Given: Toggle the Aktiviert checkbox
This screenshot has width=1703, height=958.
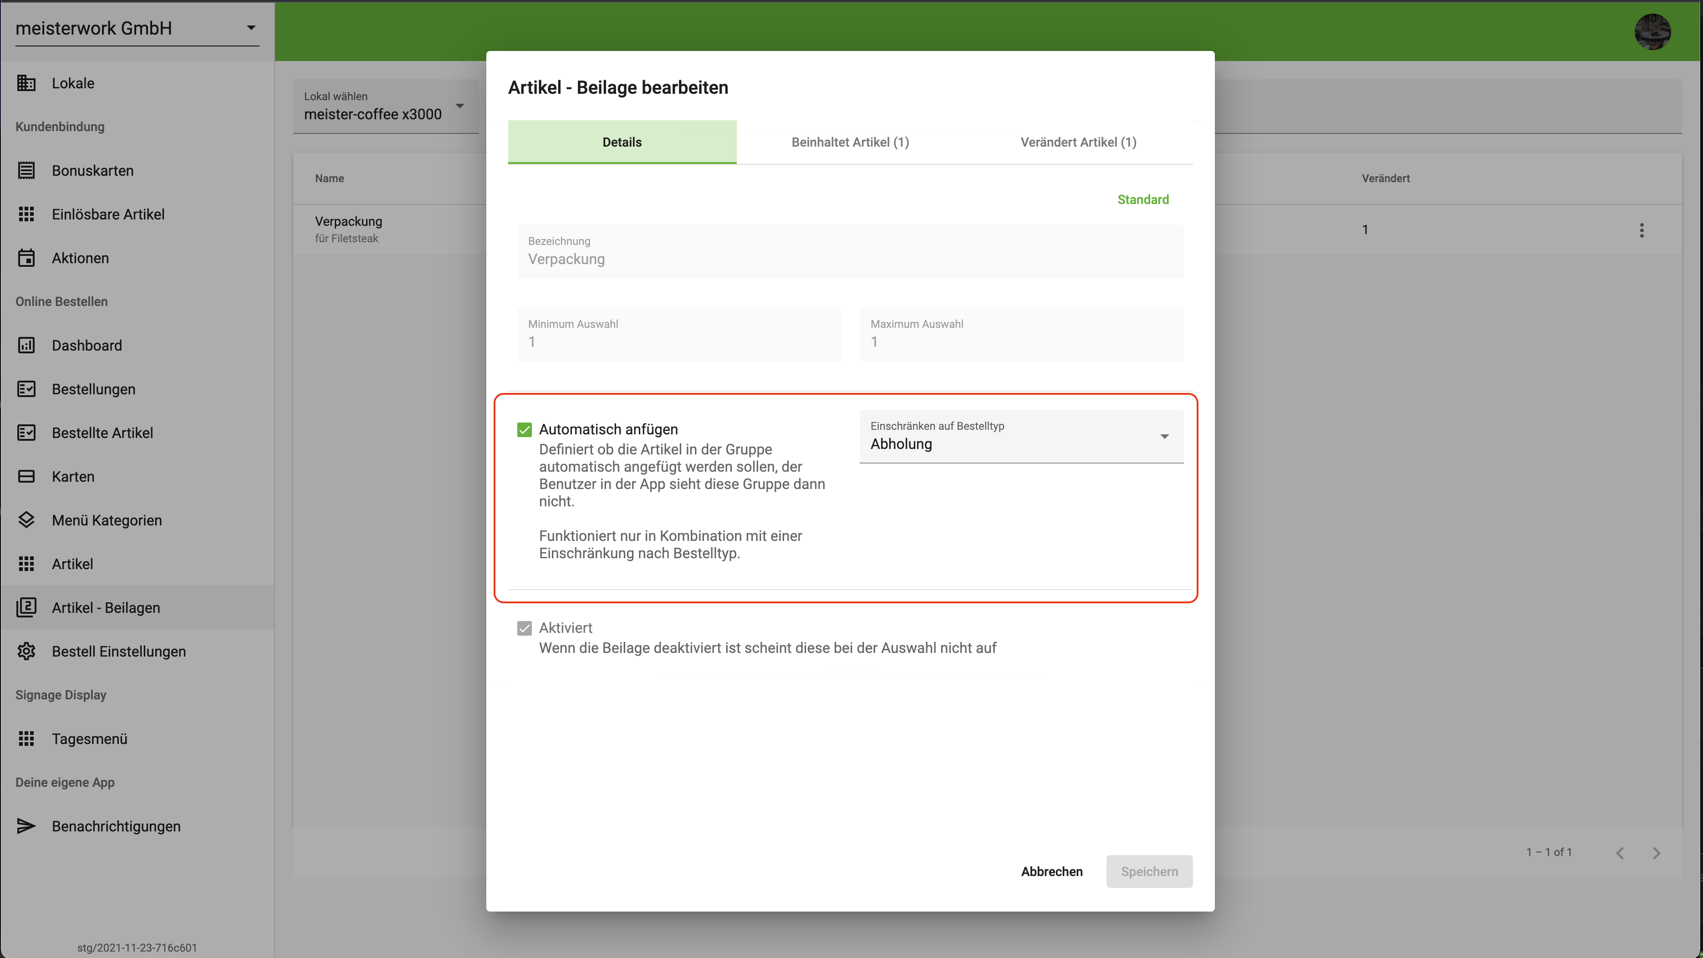Looking at the screenshot, I should click(x=524, y=628).
